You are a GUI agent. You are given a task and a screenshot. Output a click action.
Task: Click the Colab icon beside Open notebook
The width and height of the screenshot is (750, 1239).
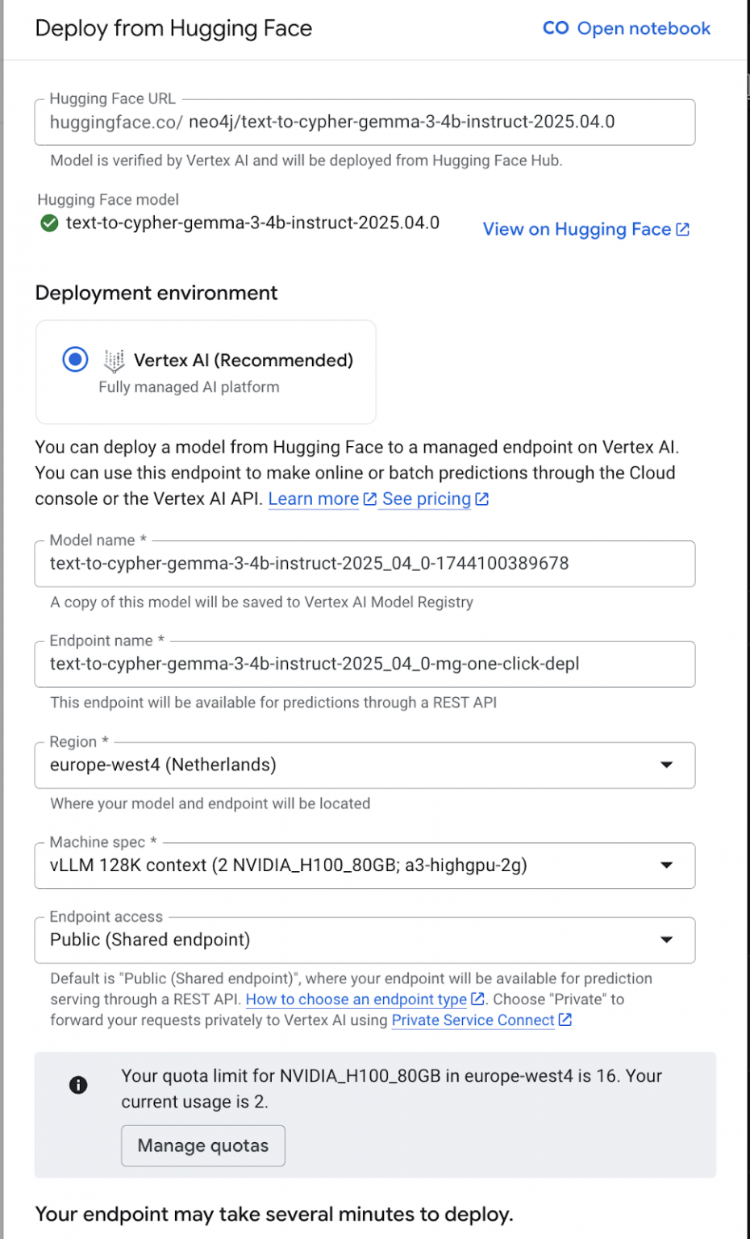point(554,28)
